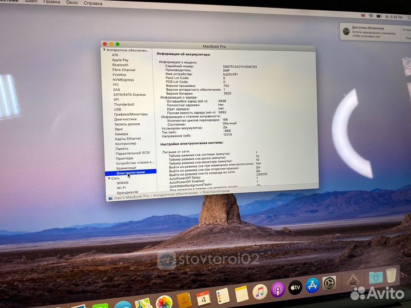This screenshot has height=308, width=411.
Task: Click the clock showing 6:38 PM
Action: coord(394,17)
